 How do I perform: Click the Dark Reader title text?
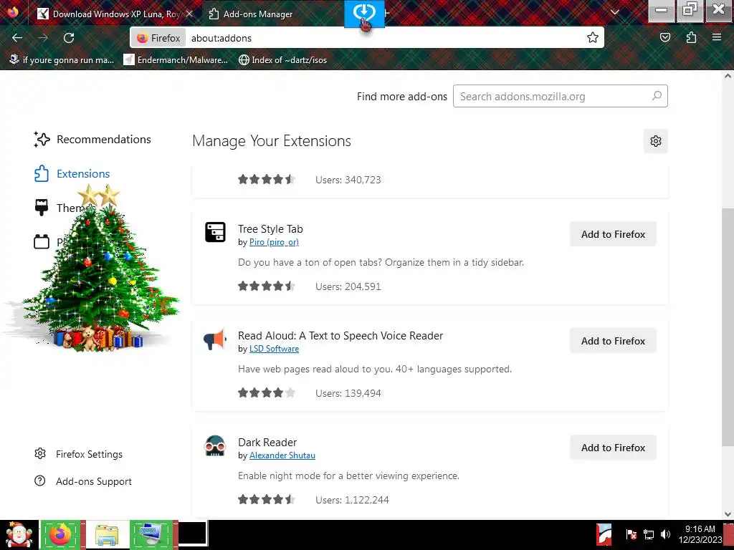point(267,443)
